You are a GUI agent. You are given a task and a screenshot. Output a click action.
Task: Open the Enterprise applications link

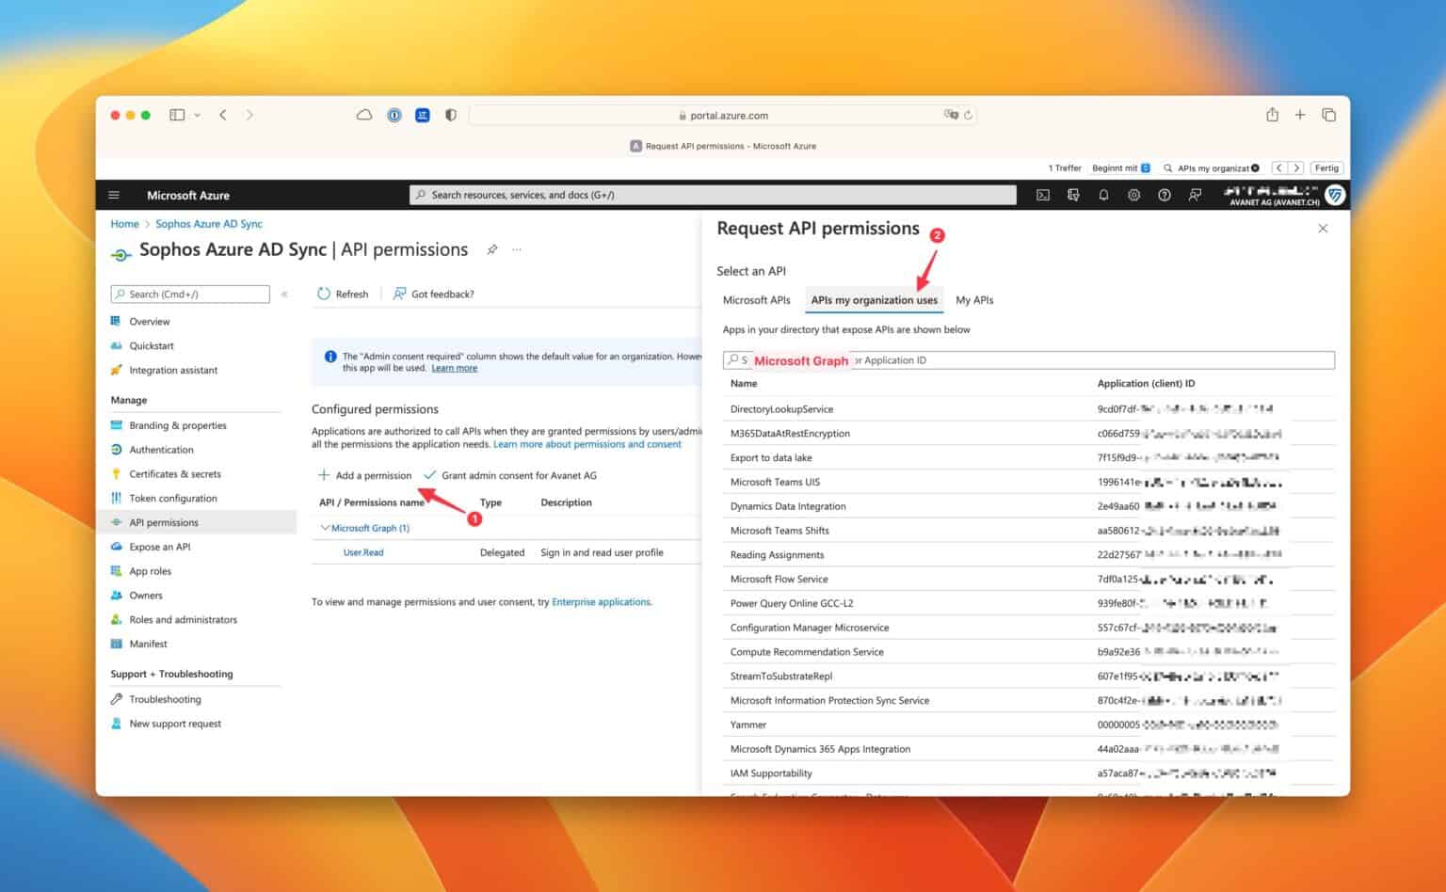601,601
